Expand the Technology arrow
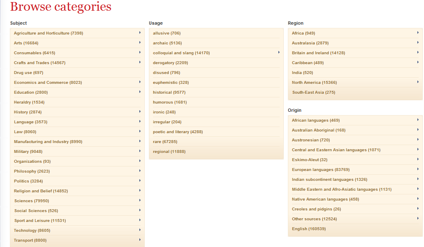 tap(140, 230)
